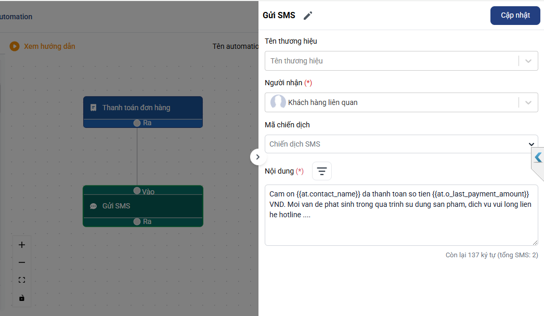Zoom out on the automation canvas
The width and height of the screenshot is (544, 316).
click(21, 262)
